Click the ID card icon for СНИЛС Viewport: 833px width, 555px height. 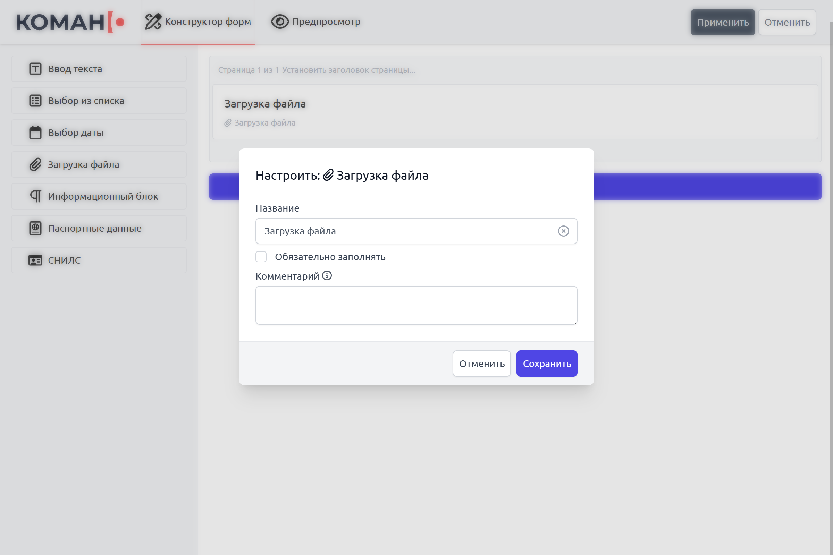click(x=35, y=260)
